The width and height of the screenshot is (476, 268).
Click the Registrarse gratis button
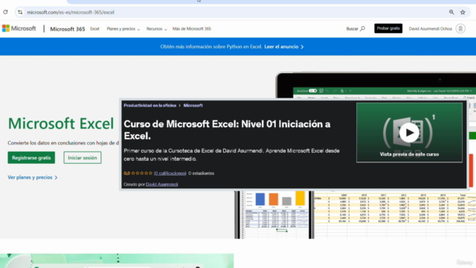31,158
